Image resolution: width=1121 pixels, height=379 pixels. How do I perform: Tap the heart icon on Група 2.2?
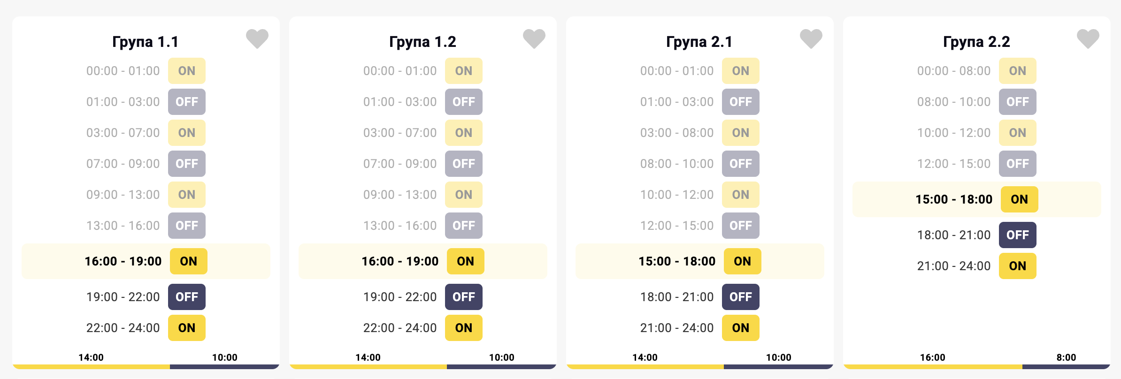tap(1088, 39)
